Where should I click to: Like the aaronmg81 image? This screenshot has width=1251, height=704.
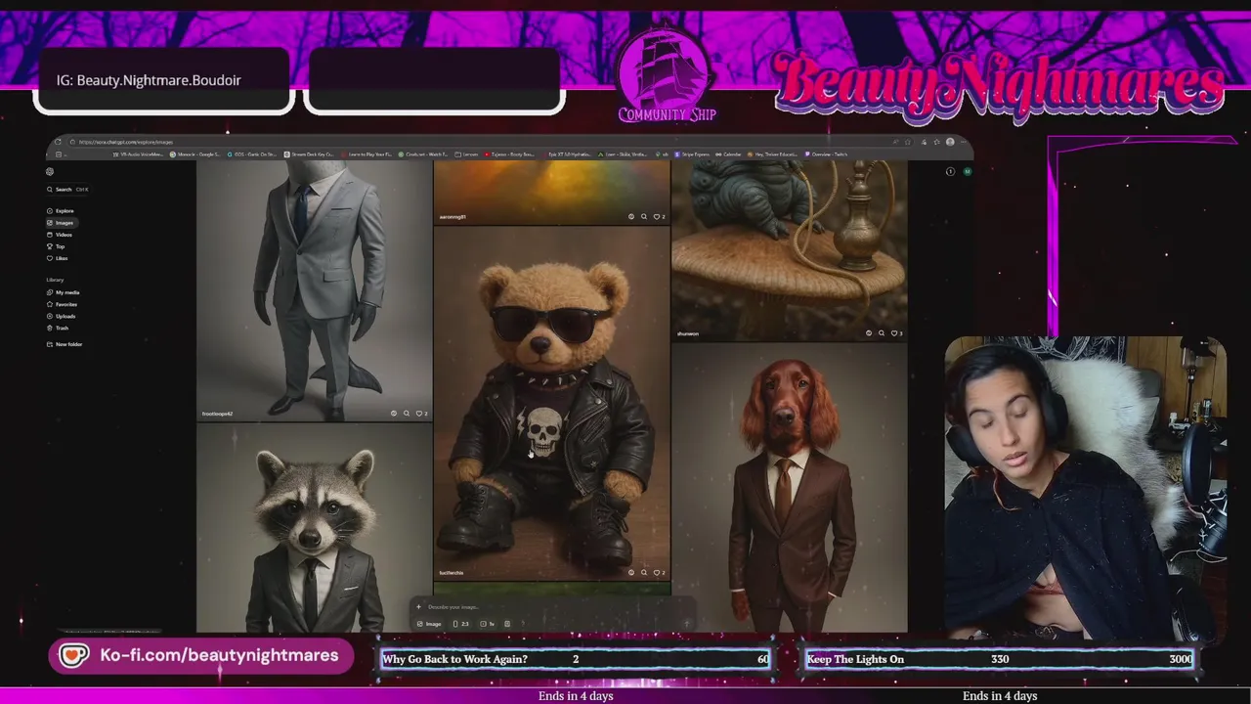coord(659,217)
